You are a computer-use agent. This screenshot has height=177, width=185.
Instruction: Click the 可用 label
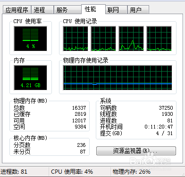19,121
